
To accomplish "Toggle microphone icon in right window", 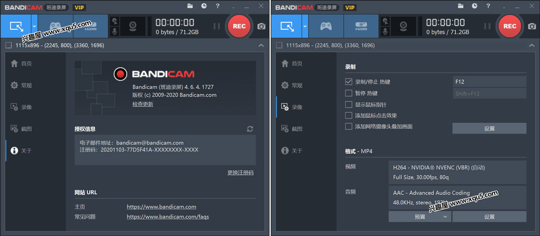I will 385,31.
